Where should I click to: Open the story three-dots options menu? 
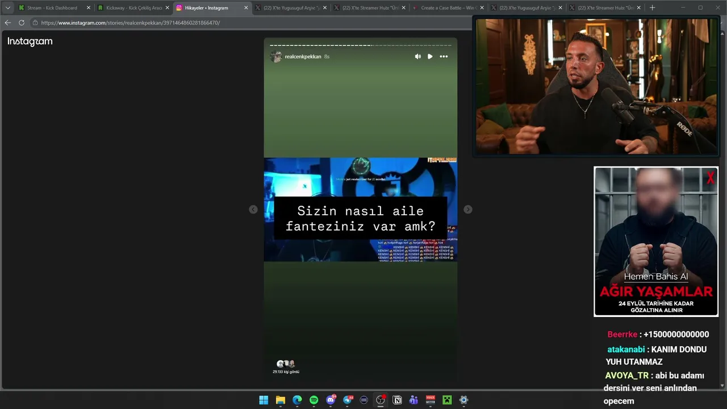tap(444, 56)
